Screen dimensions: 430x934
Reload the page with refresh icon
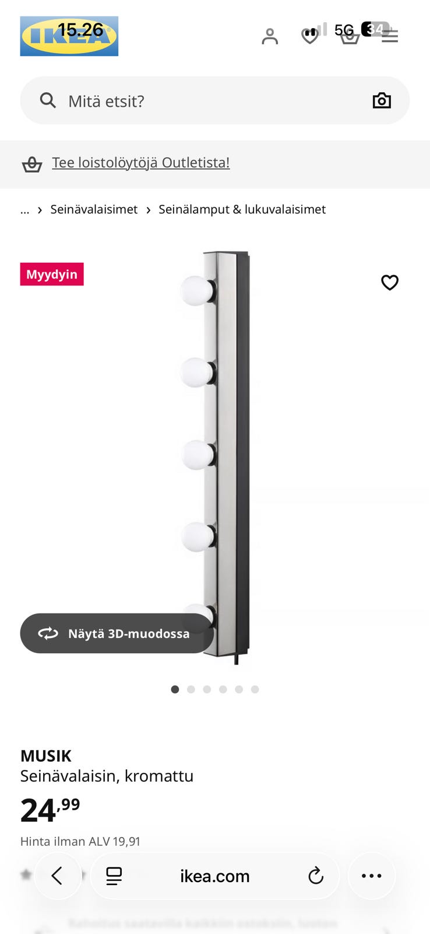(x=316, y=876)
